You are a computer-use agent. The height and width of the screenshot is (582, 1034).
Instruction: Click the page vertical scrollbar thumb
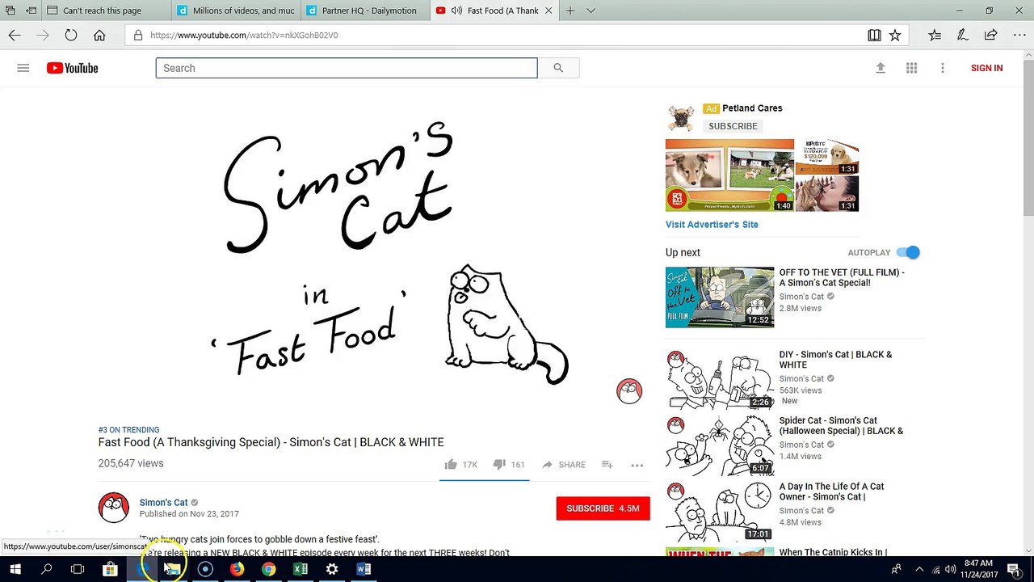coord(1028,137)
